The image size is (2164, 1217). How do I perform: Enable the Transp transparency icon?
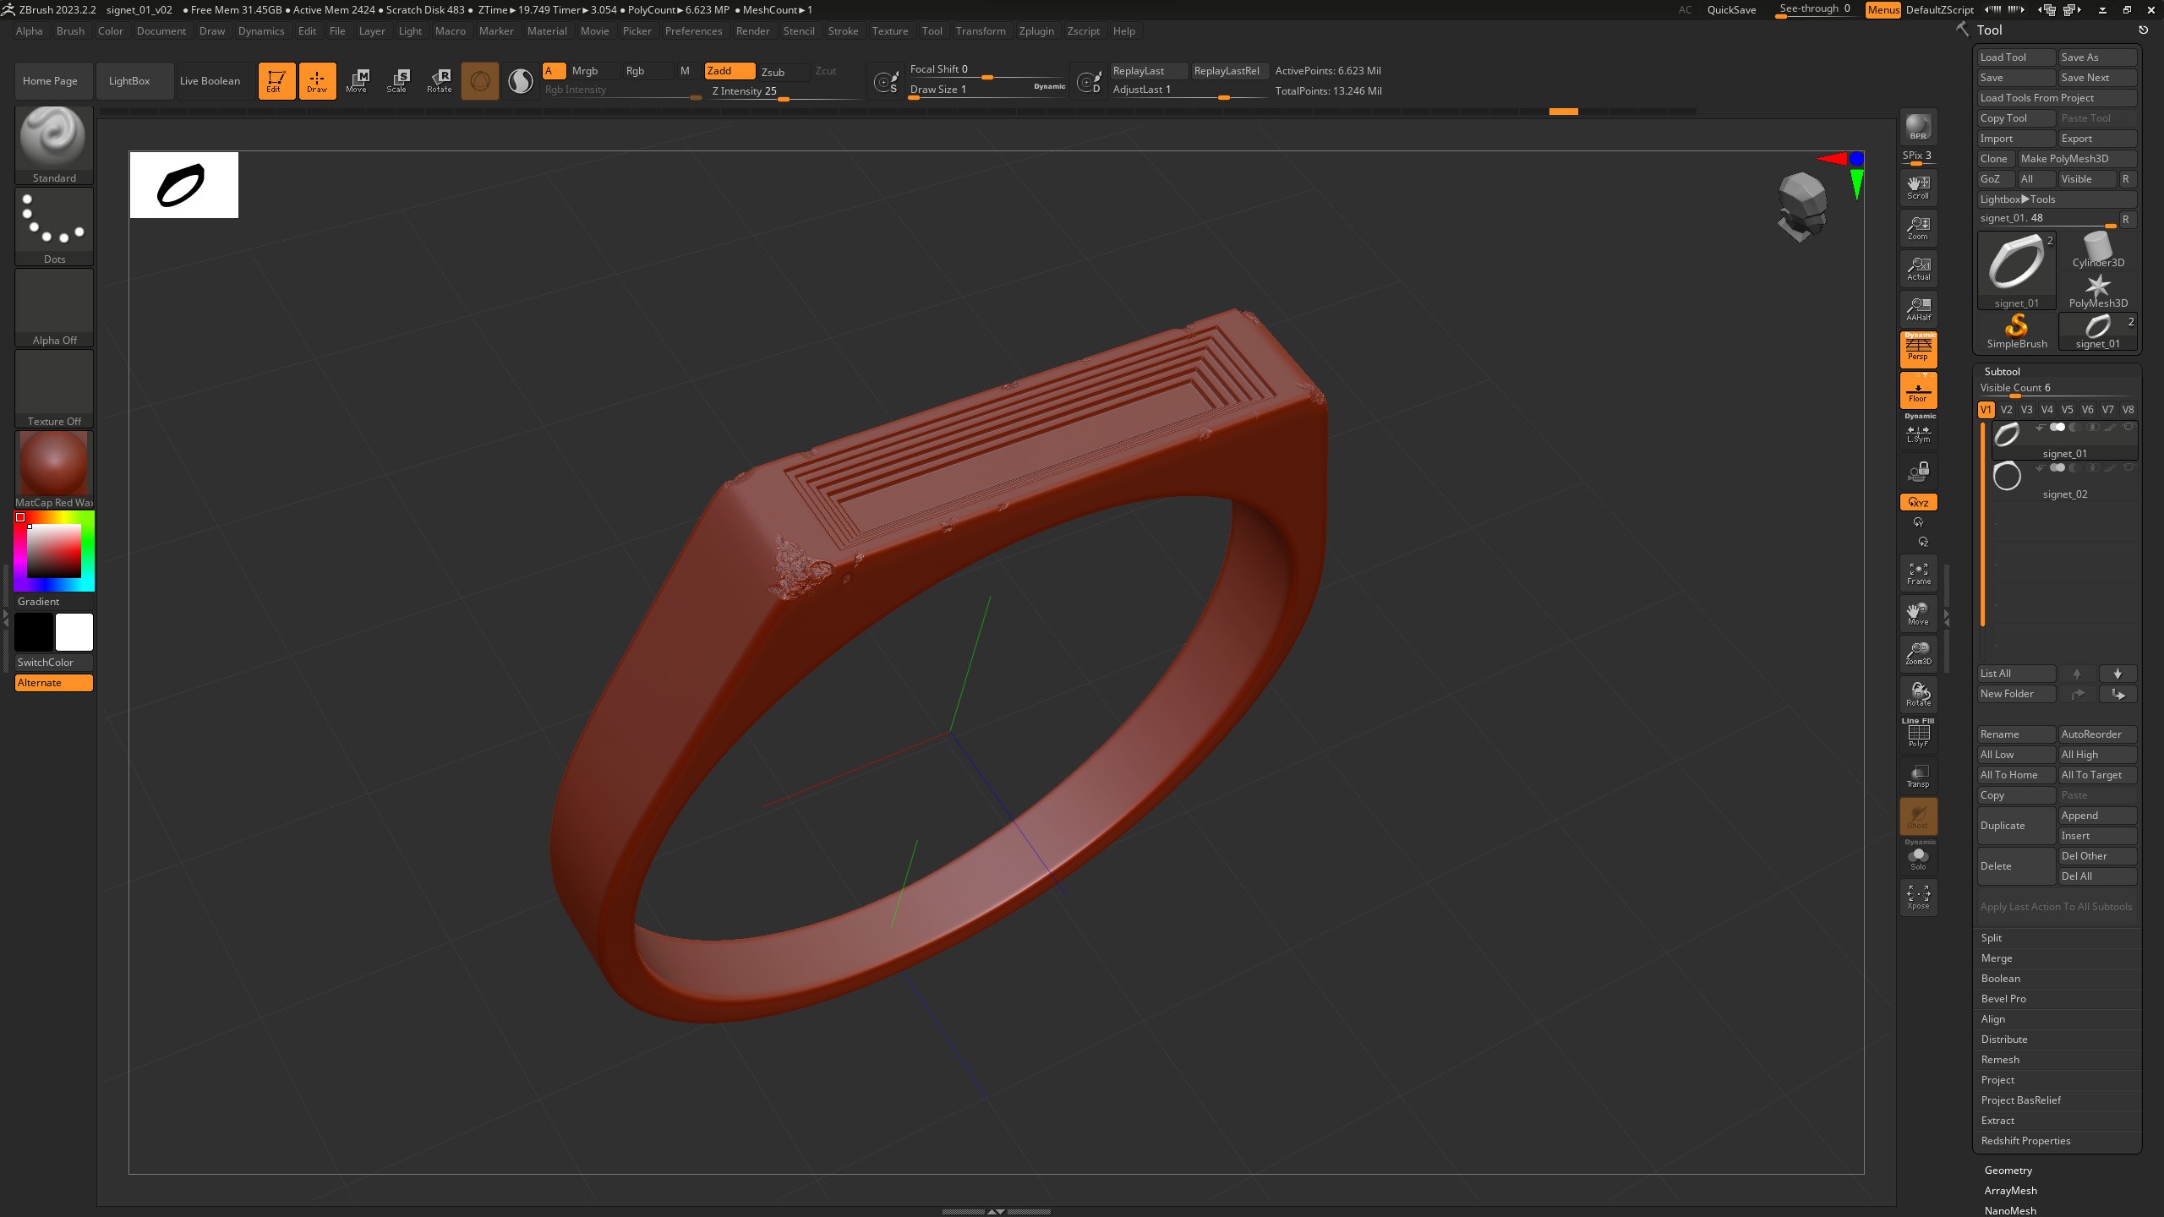(x=1918, y=776)
